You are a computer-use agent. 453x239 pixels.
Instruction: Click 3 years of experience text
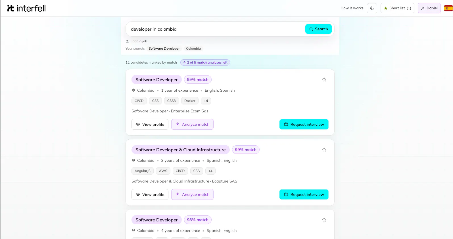coord(181,160)
